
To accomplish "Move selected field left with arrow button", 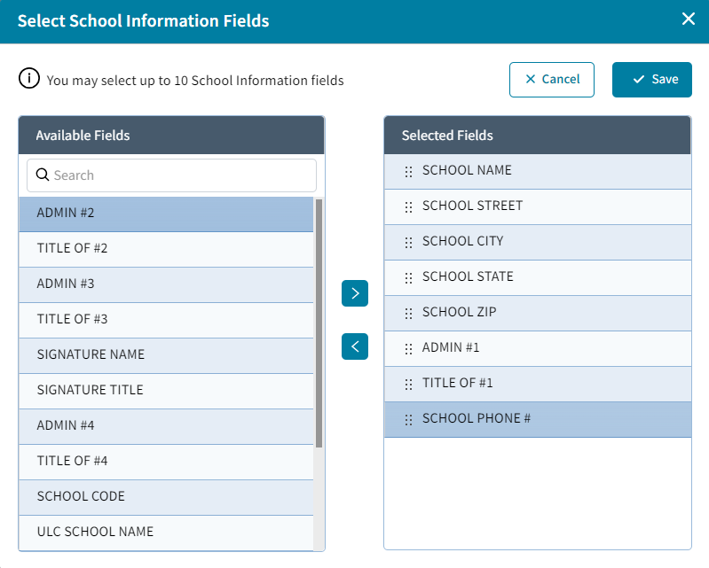I will pos(355,346).
